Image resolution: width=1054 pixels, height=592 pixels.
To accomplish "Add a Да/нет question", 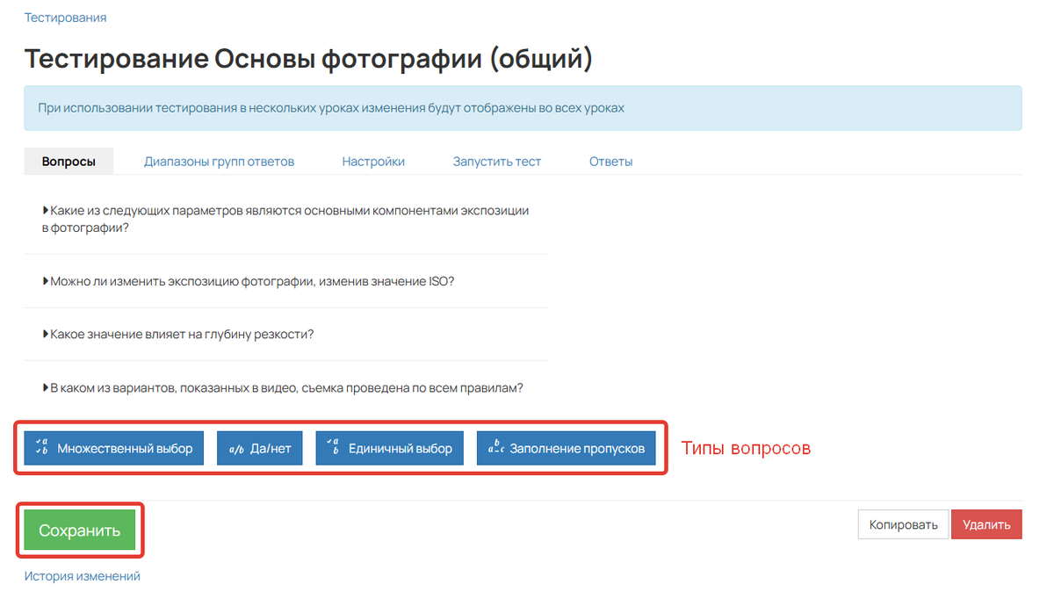I will coord(259,448).
